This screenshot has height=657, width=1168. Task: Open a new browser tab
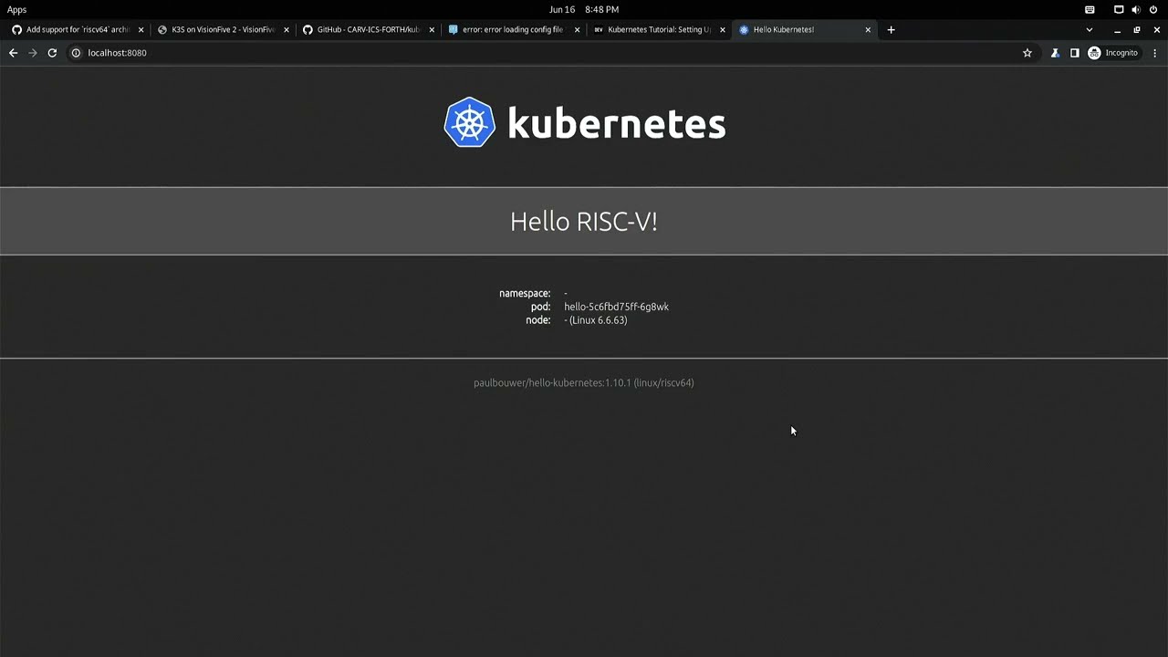891,29
